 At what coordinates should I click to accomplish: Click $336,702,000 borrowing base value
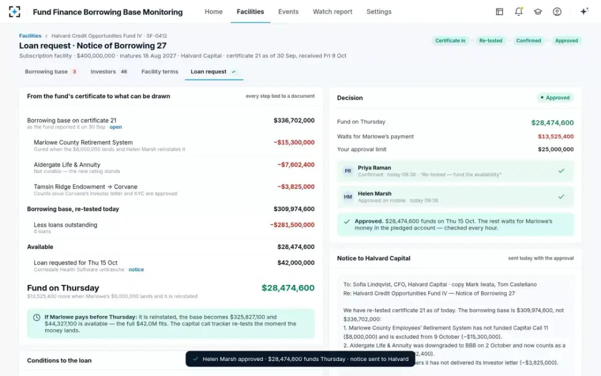pyautogui.click(x=294, y=120)
